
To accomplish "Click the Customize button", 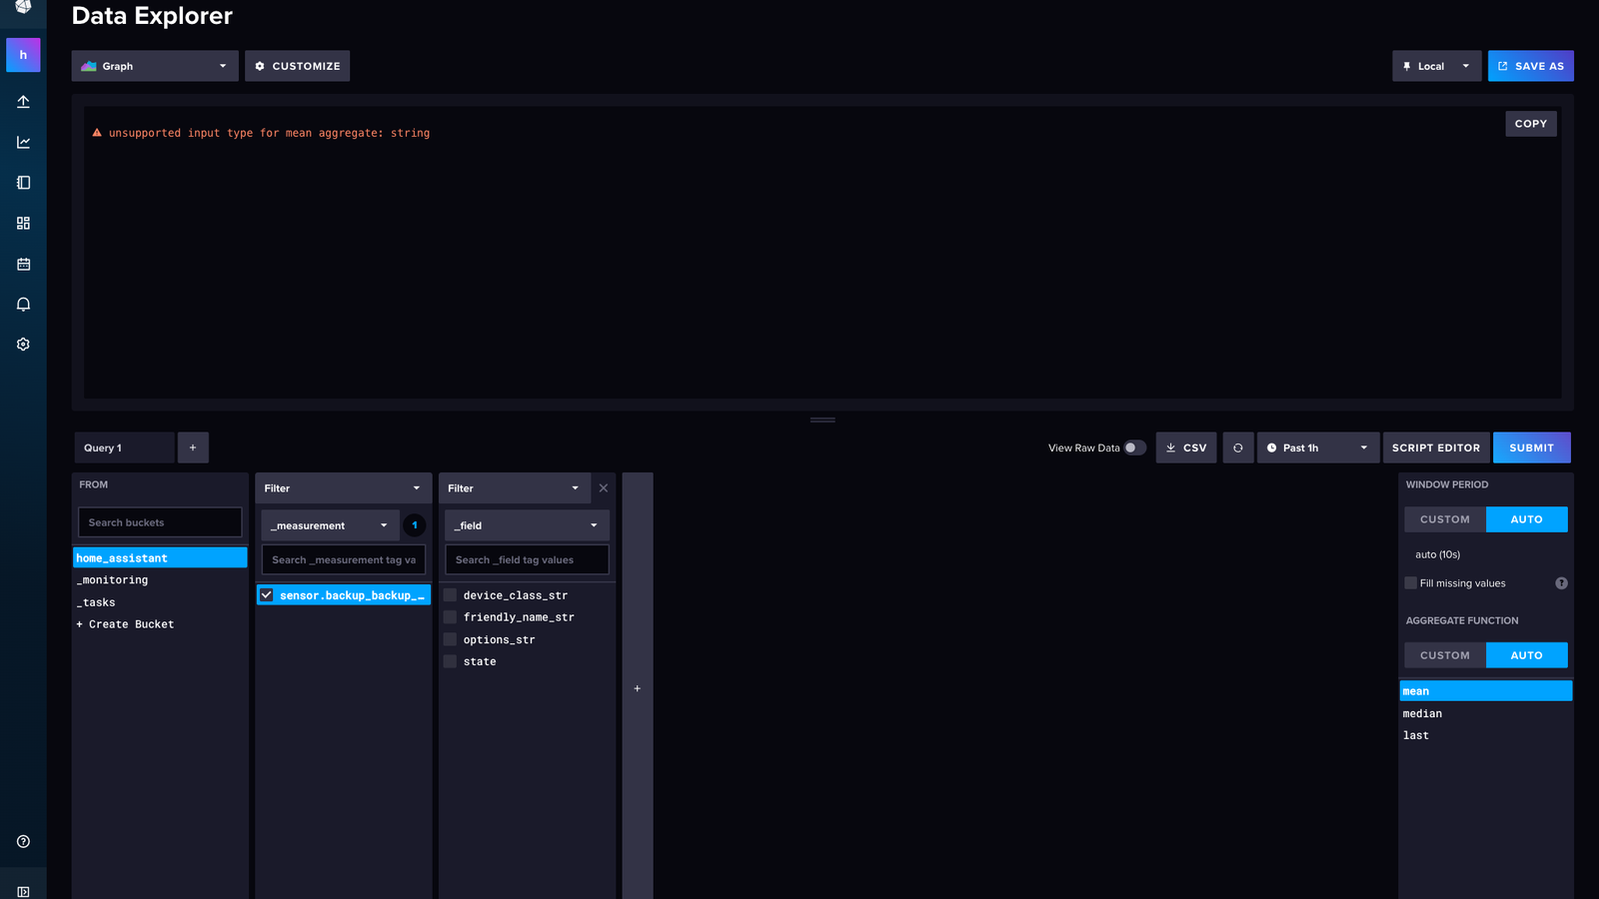I will [x=297, y=66].
